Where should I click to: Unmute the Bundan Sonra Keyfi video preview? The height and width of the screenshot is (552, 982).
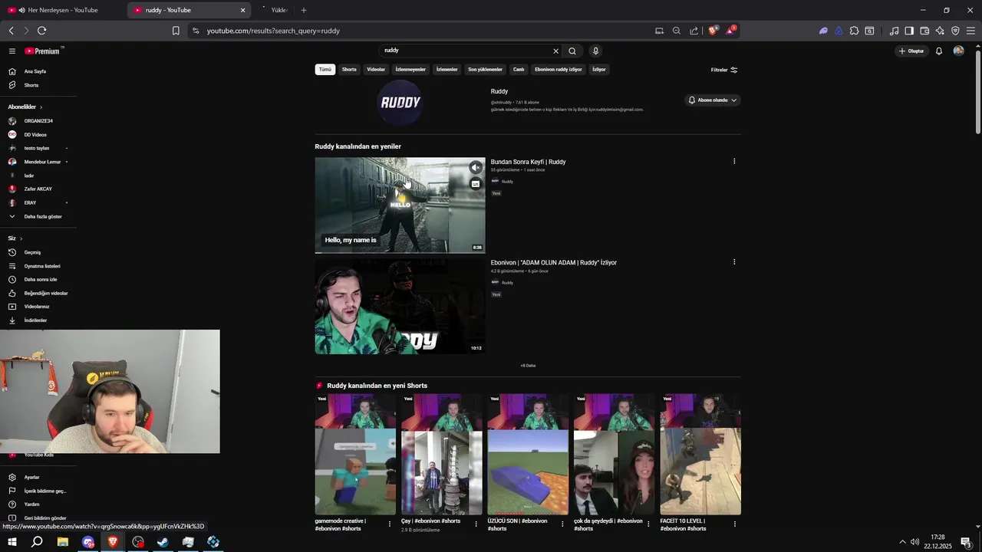476,167
